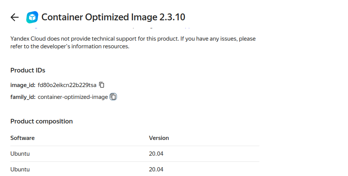Click the first row's 20.04 version

(156, 154)
